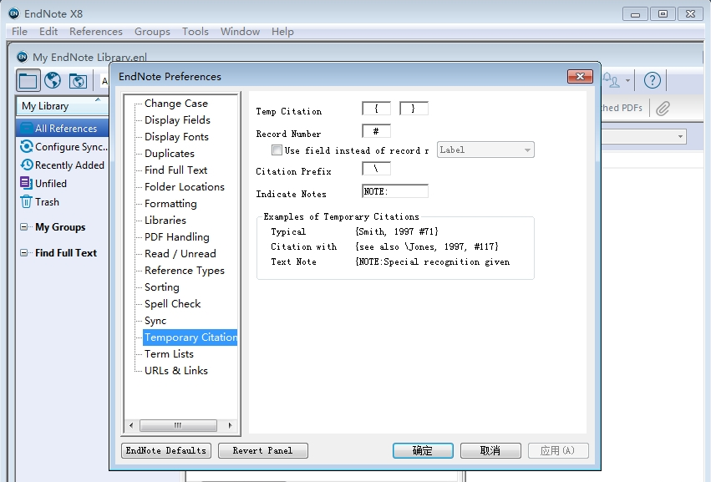Select All References group
Screen dimensions: 711x482
62,129
